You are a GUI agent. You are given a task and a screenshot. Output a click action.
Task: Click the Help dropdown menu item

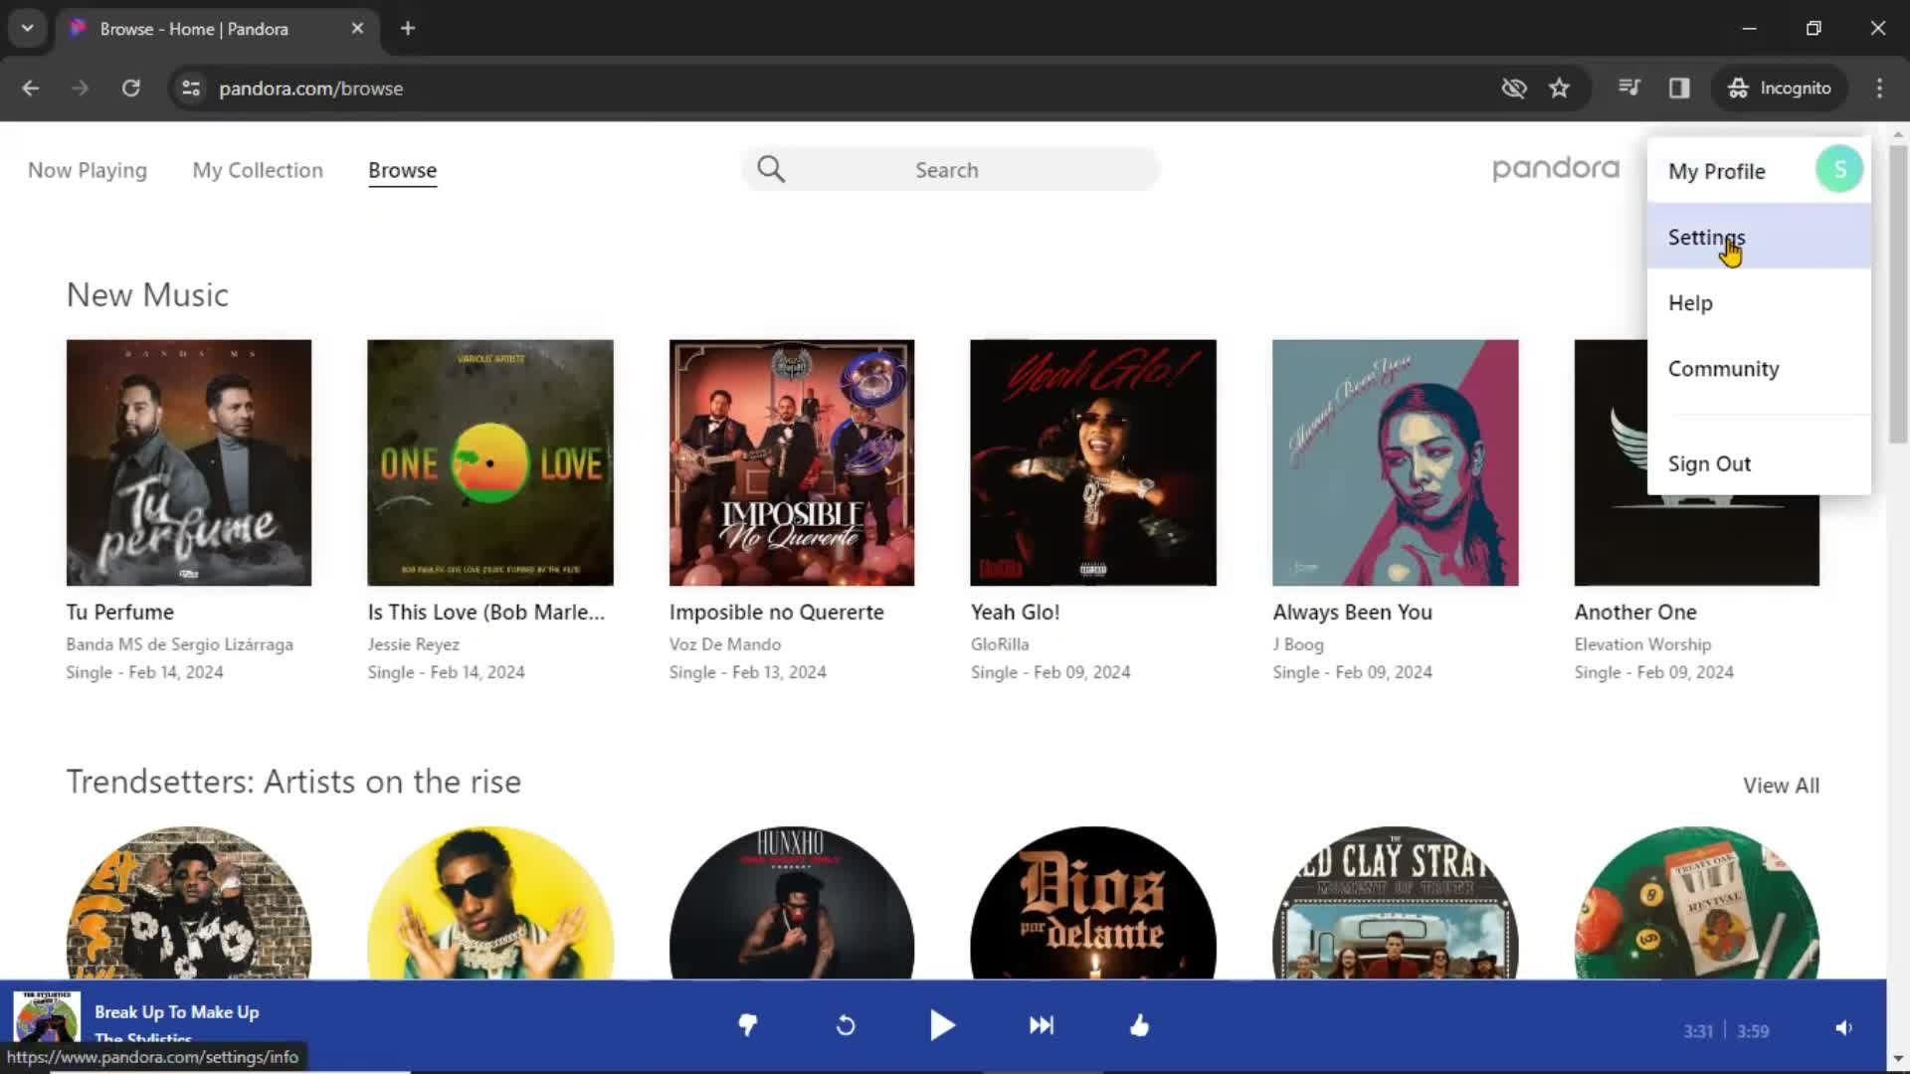point(1691,303)
